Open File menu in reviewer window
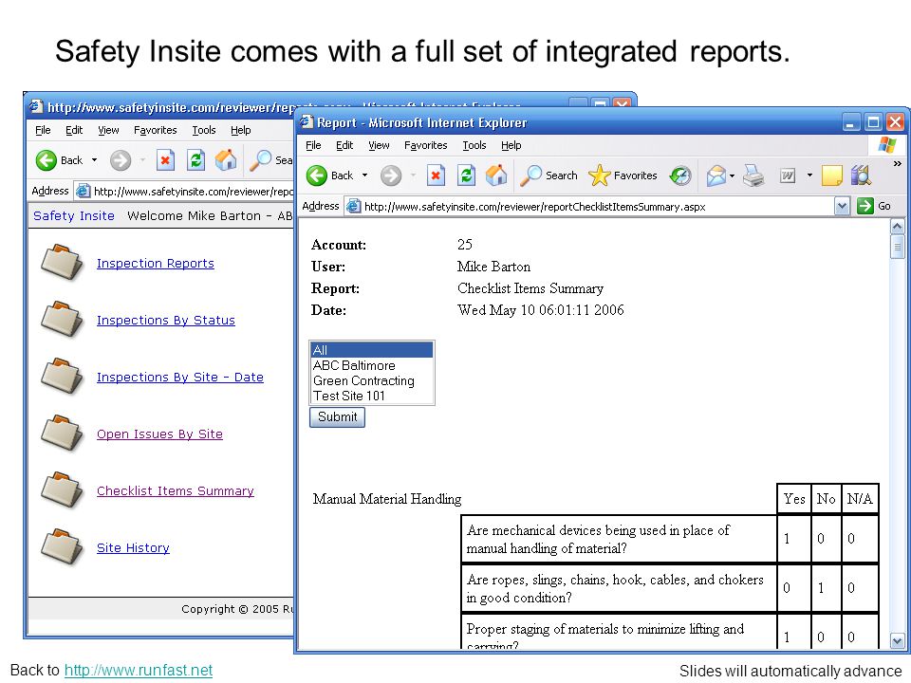 [x=43, y=130]
